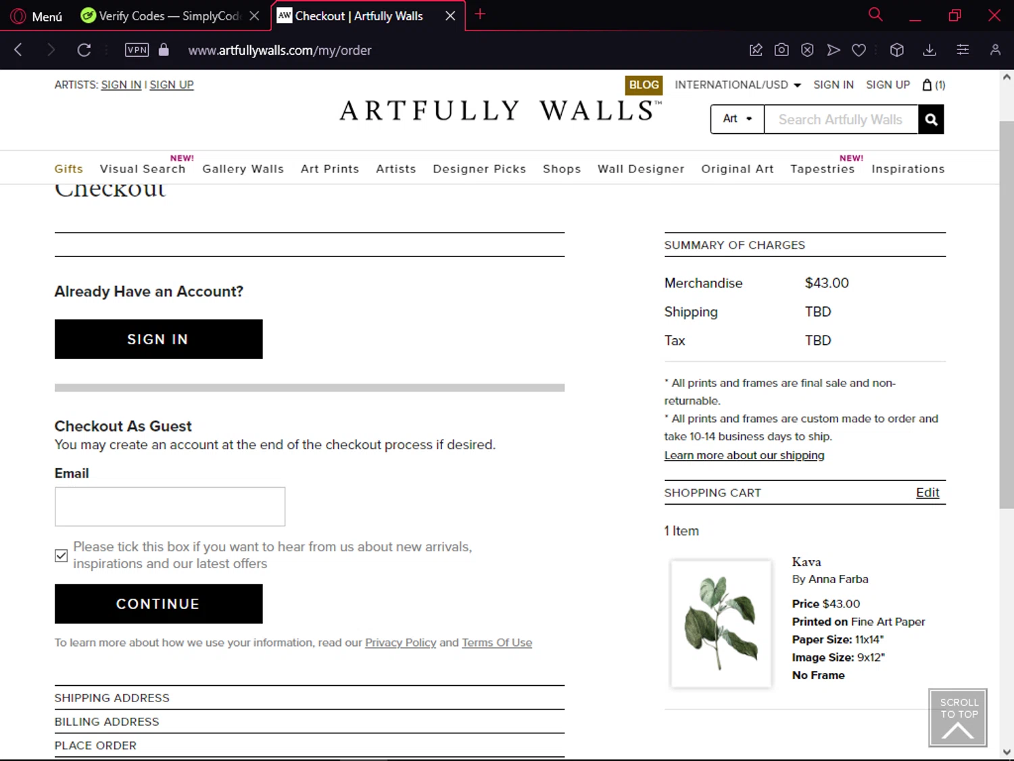Open the Privacy Policy link
Screen dimensions: 1014x761
(x=400, y=643)
